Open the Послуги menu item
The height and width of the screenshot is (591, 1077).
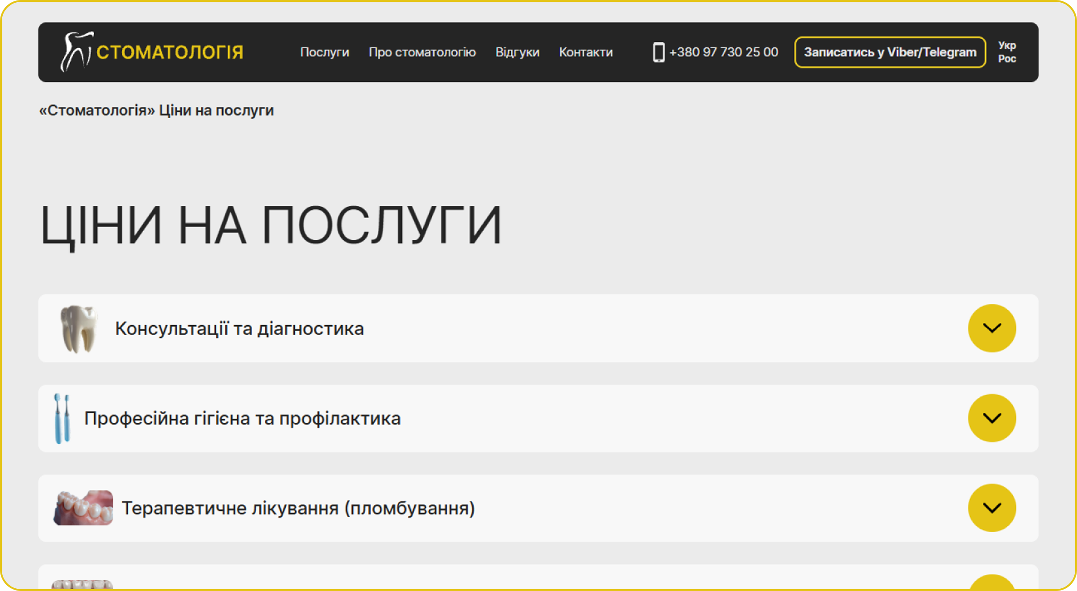point(325,52)
